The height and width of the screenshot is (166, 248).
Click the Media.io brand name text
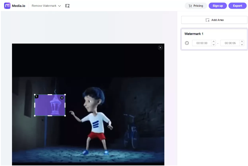[x=18, y=6]
